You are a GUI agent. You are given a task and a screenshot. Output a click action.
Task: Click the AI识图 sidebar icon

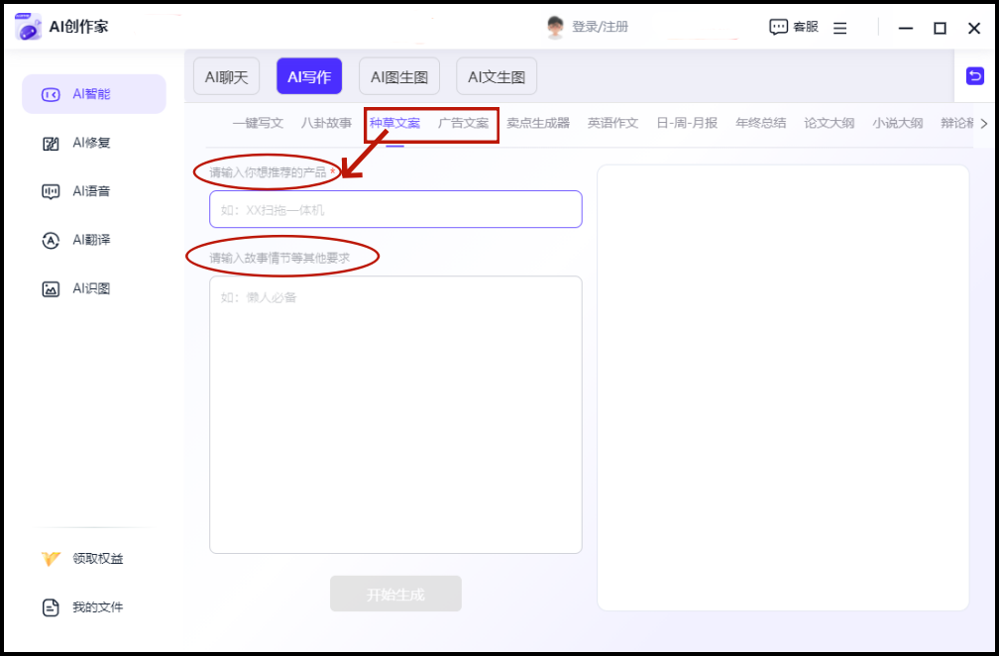pyautogui.click(x=51, y=289)
